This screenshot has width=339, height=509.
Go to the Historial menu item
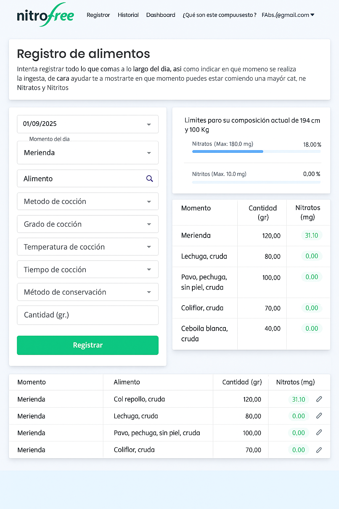[128, 15]
